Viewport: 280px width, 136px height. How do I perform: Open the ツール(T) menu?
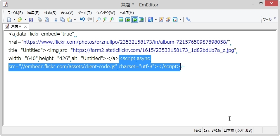(85, 13)
